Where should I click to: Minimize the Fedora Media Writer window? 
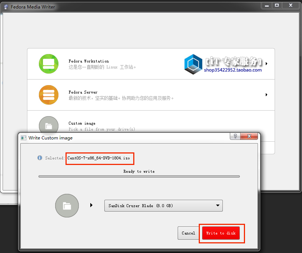pos(267,6)
